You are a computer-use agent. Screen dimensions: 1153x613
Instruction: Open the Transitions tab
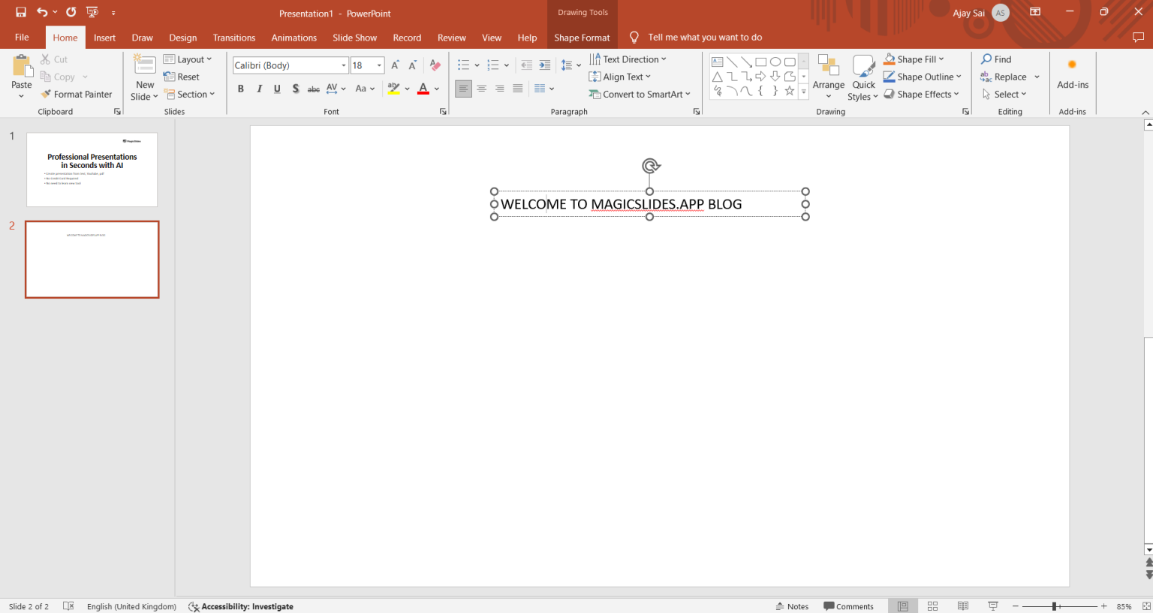pos(234,38)
